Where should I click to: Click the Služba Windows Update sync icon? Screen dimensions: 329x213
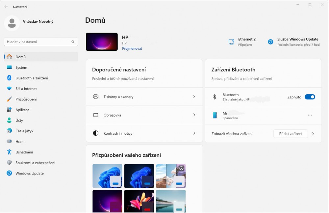[x=270, y=42]
